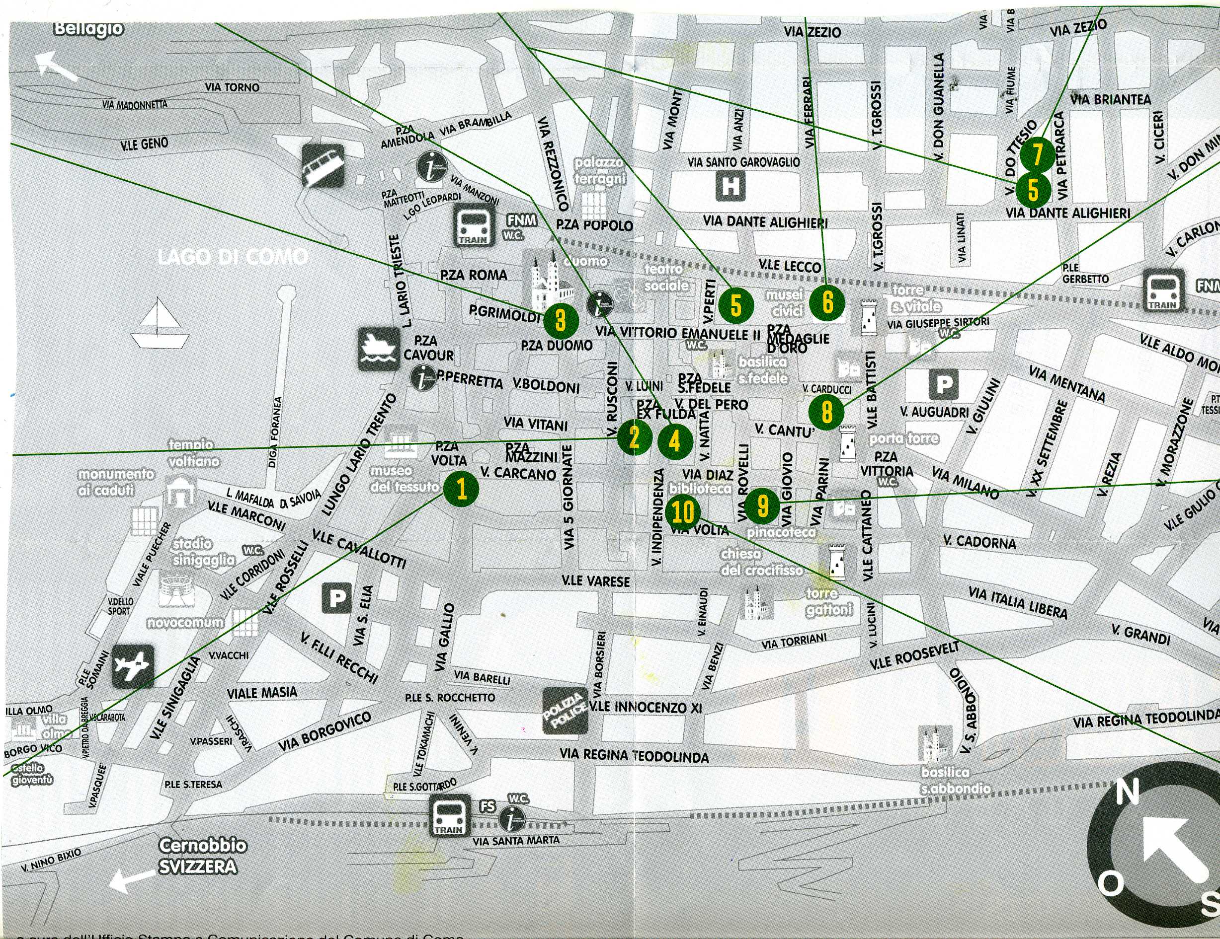
Task: Click the green marker number 1
Action: [x=461, y=489]
